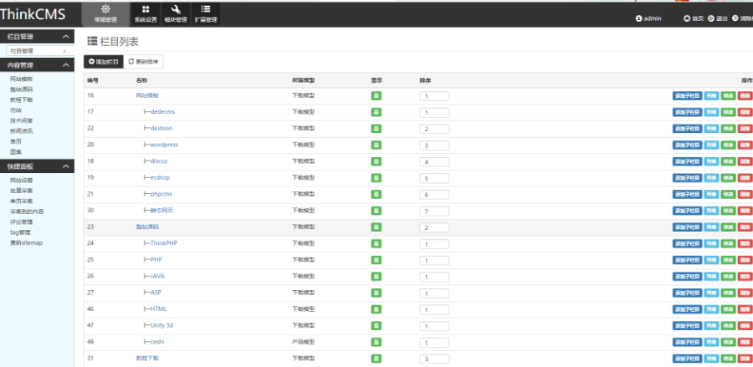
Task: Open 网站模板 in the sidebar
Action: pos(22,79)
